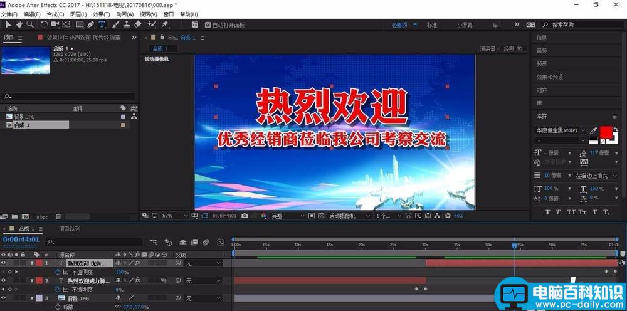Hide the 背景.JPG layer eye toggle
Viewport: 627px width, 311px height.
tap(4, 298)
